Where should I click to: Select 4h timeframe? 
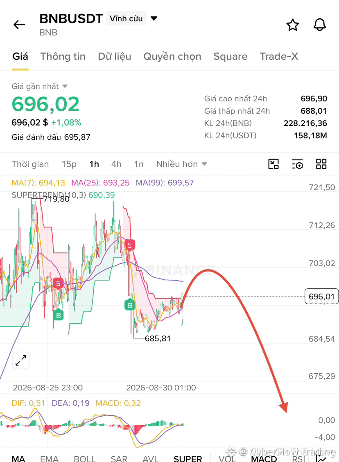[x=116, y=164]
